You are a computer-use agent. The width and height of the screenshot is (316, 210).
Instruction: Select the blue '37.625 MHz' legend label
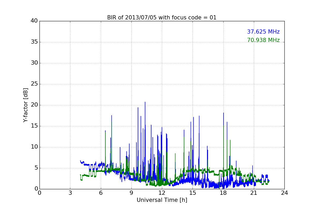pyautogui.click(x=263, y=32)
